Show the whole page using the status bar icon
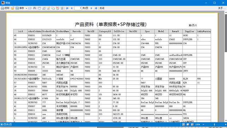The height and width of the screenshot is (128, 227). click(188, 124)
